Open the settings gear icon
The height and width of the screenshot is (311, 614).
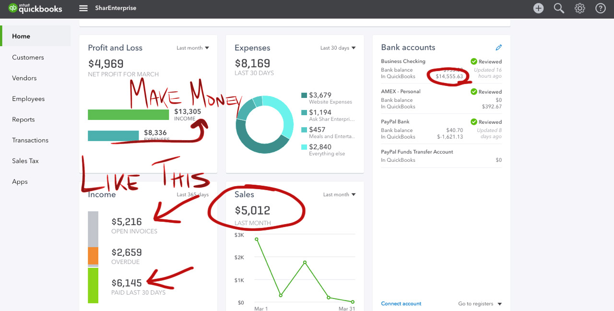click(580, 8)
